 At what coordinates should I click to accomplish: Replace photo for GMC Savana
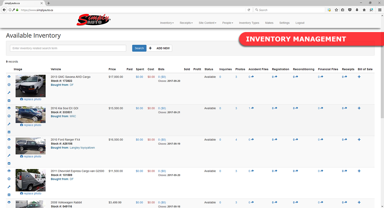pyautogui.click(x=31, y=99)
